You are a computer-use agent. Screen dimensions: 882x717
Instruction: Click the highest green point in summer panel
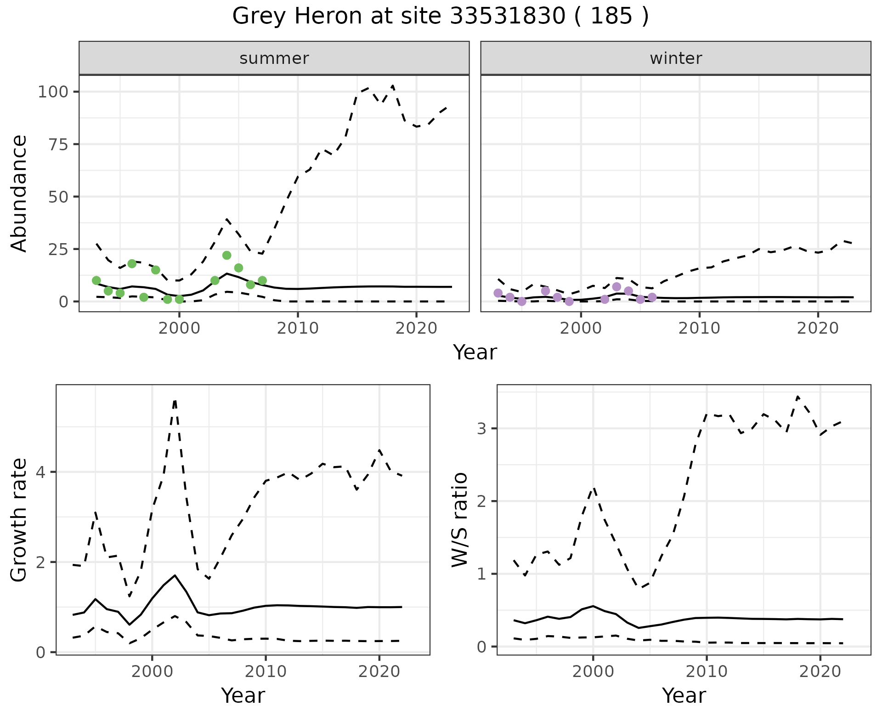click(x=226, y=255)
